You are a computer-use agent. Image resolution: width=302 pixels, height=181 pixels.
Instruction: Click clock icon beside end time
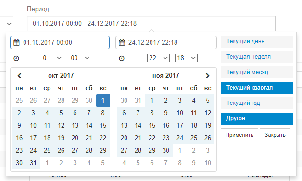coord(122,58)
